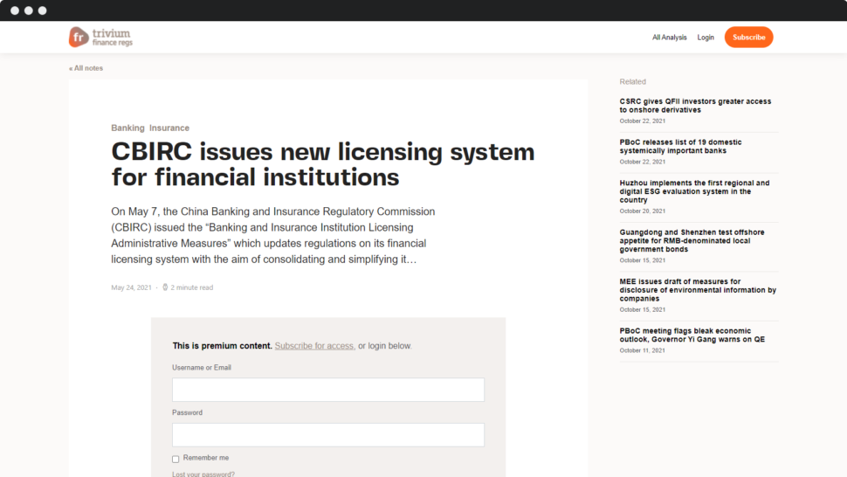Viewport: 847px width, 477px height.
Task: Click the green window maximize dot
Action: pyautogui.click(x=43, y=10)
